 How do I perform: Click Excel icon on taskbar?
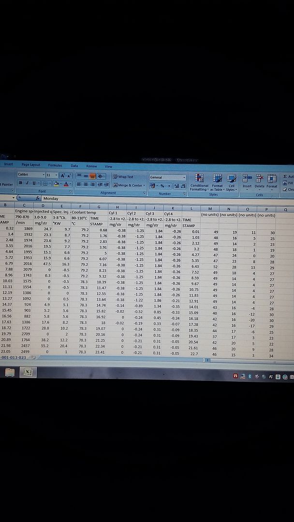[x=28, y=373]
